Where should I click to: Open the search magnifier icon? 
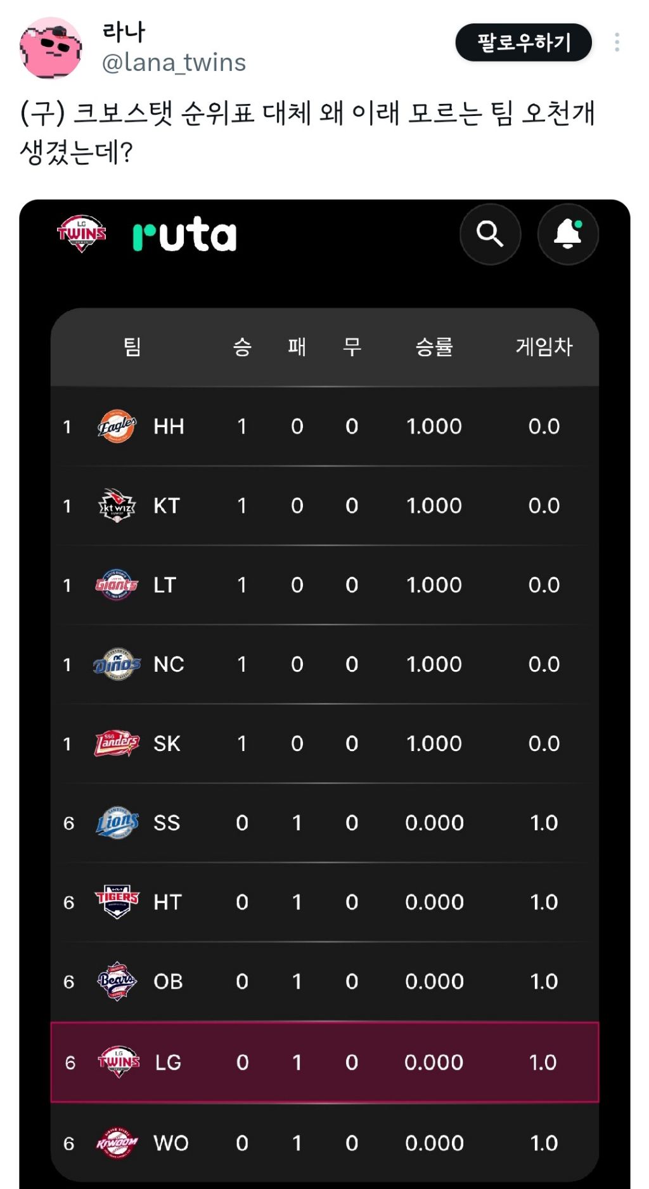[490, 234]
